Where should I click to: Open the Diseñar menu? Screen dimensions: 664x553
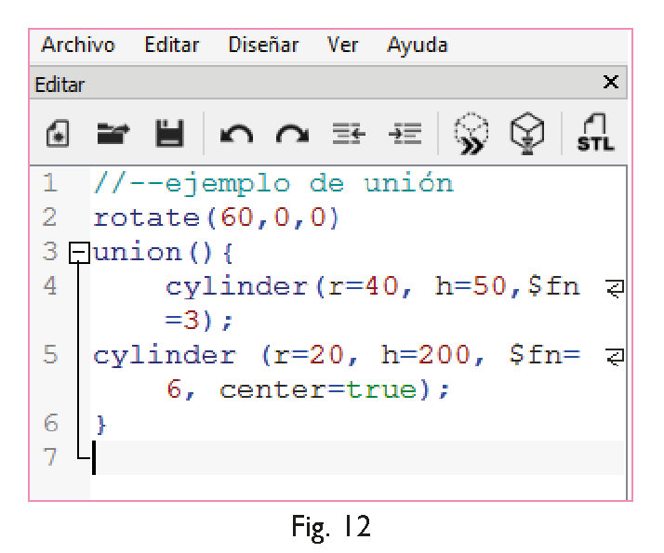click(x=263, y=46)
